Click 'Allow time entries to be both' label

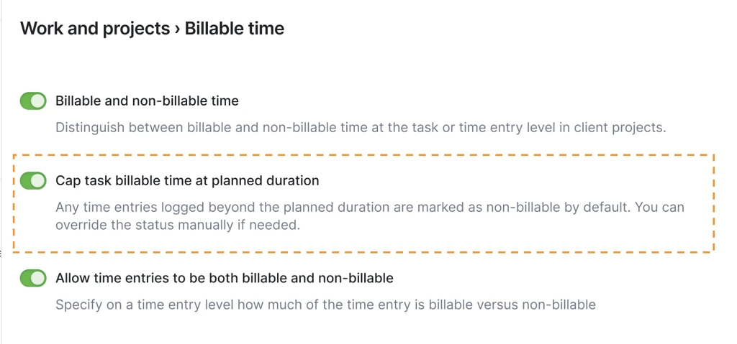coord(225,278)
